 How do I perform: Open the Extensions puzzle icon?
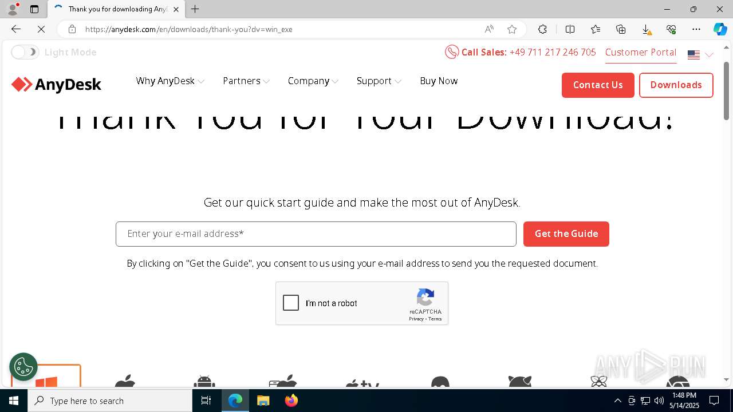(x=542, y=29)
